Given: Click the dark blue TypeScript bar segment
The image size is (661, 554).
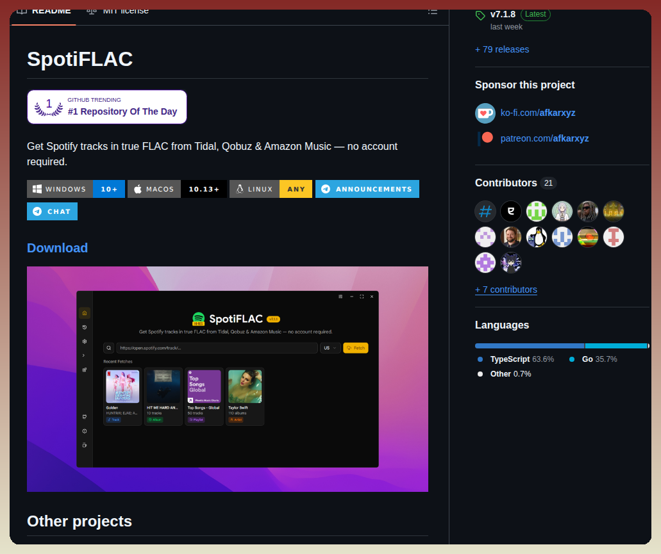Looking at the screenshot, I should [x=530, y=346].
